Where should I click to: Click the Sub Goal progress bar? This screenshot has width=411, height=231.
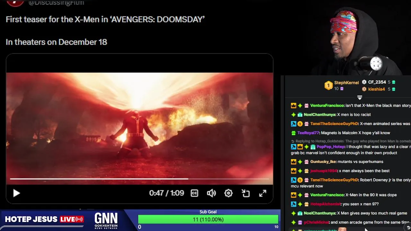208,219
